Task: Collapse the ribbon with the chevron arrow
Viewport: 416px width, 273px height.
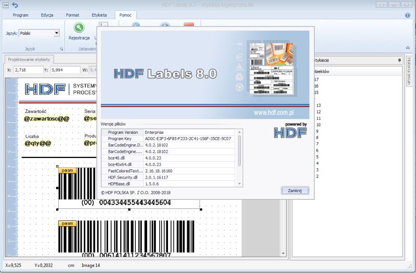Action: coord(409,49)
